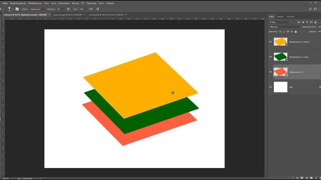Click the flow percentage field
The image size is (321, 180).
point(81,9)
